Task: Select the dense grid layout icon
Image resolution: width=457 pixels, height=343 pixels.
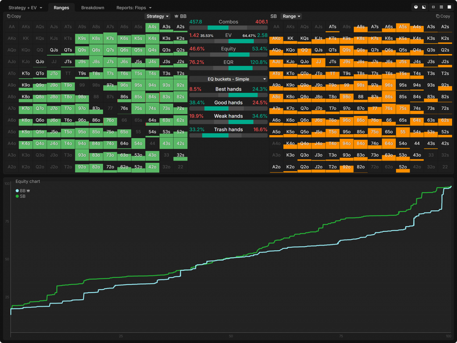Action: 441,7
